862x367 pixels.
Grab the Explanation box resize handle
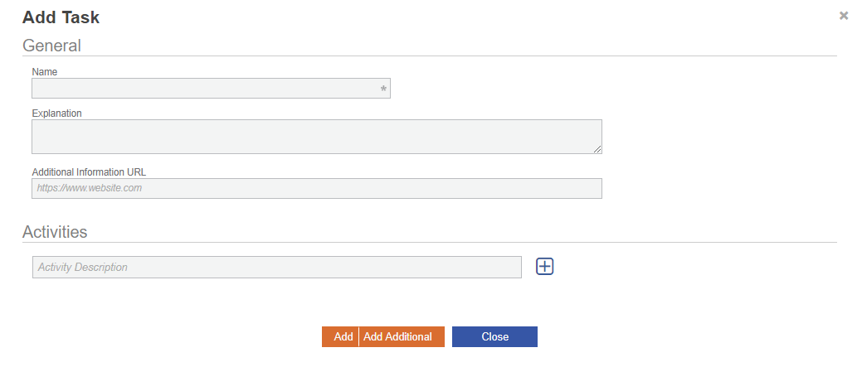597,149
